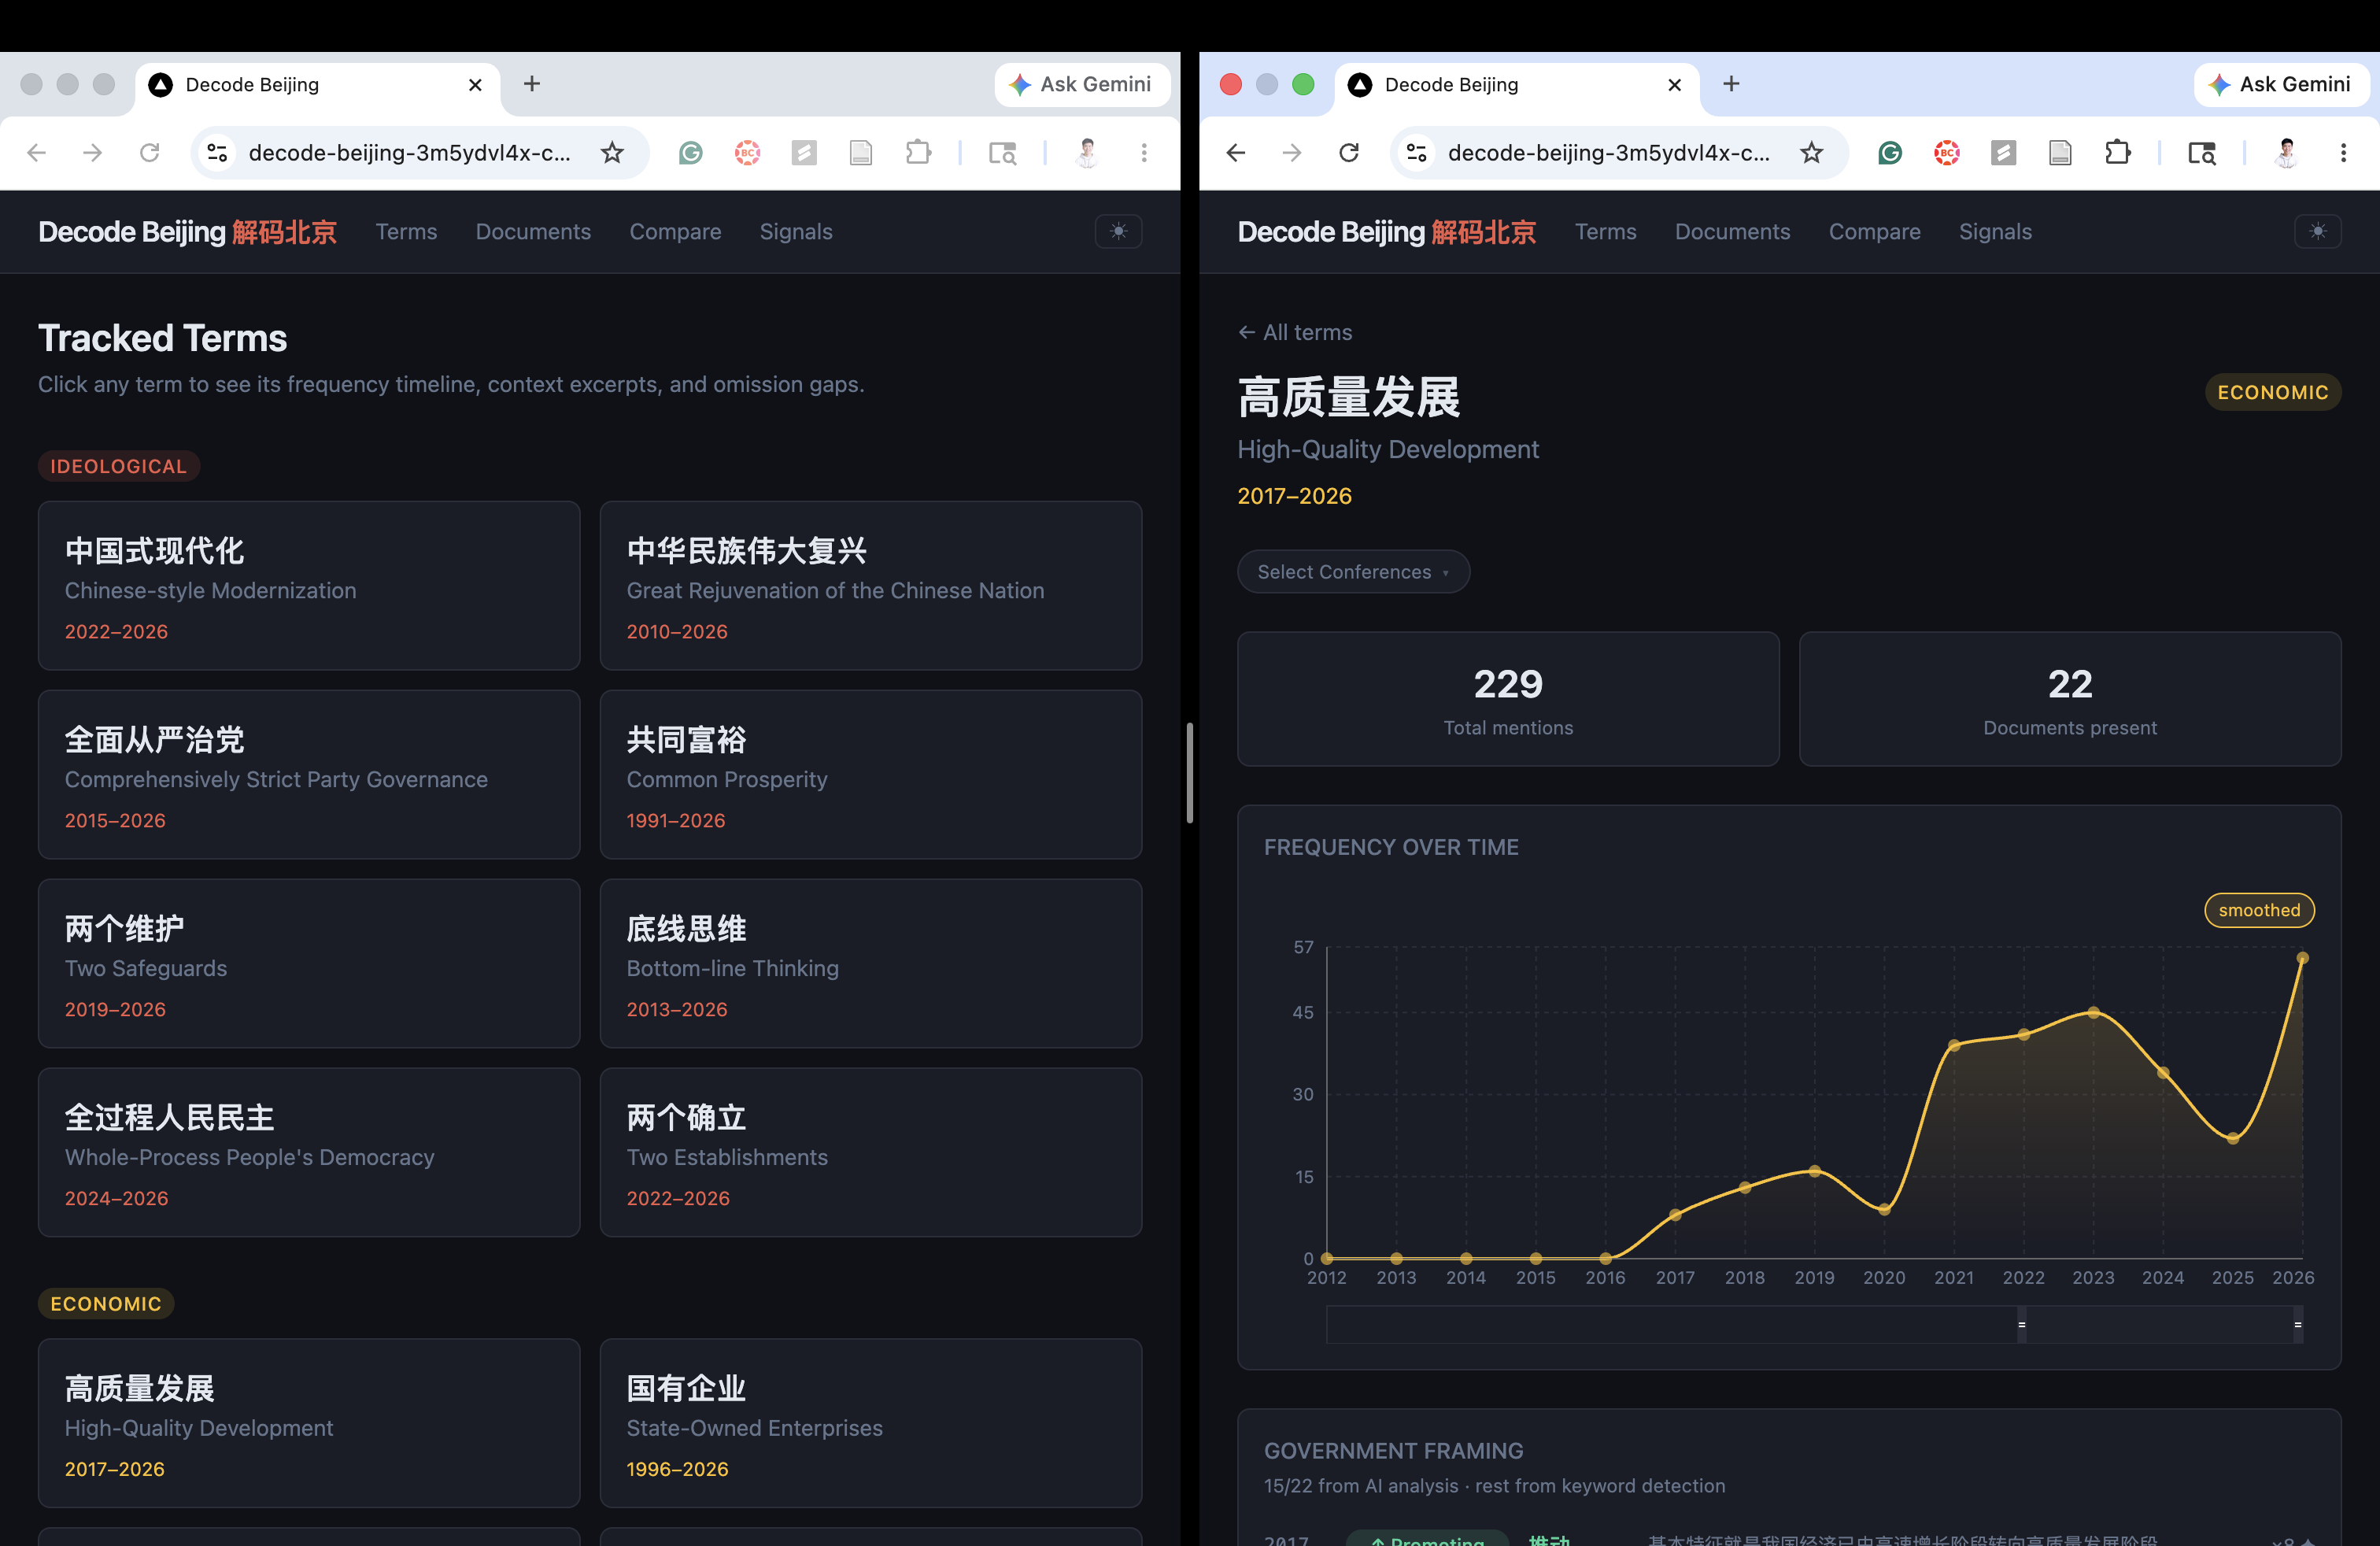The height and width of the screenshot is (1546, 2380).
Task: Click Ask Gemini in right window
Action: coord(2281,84)
